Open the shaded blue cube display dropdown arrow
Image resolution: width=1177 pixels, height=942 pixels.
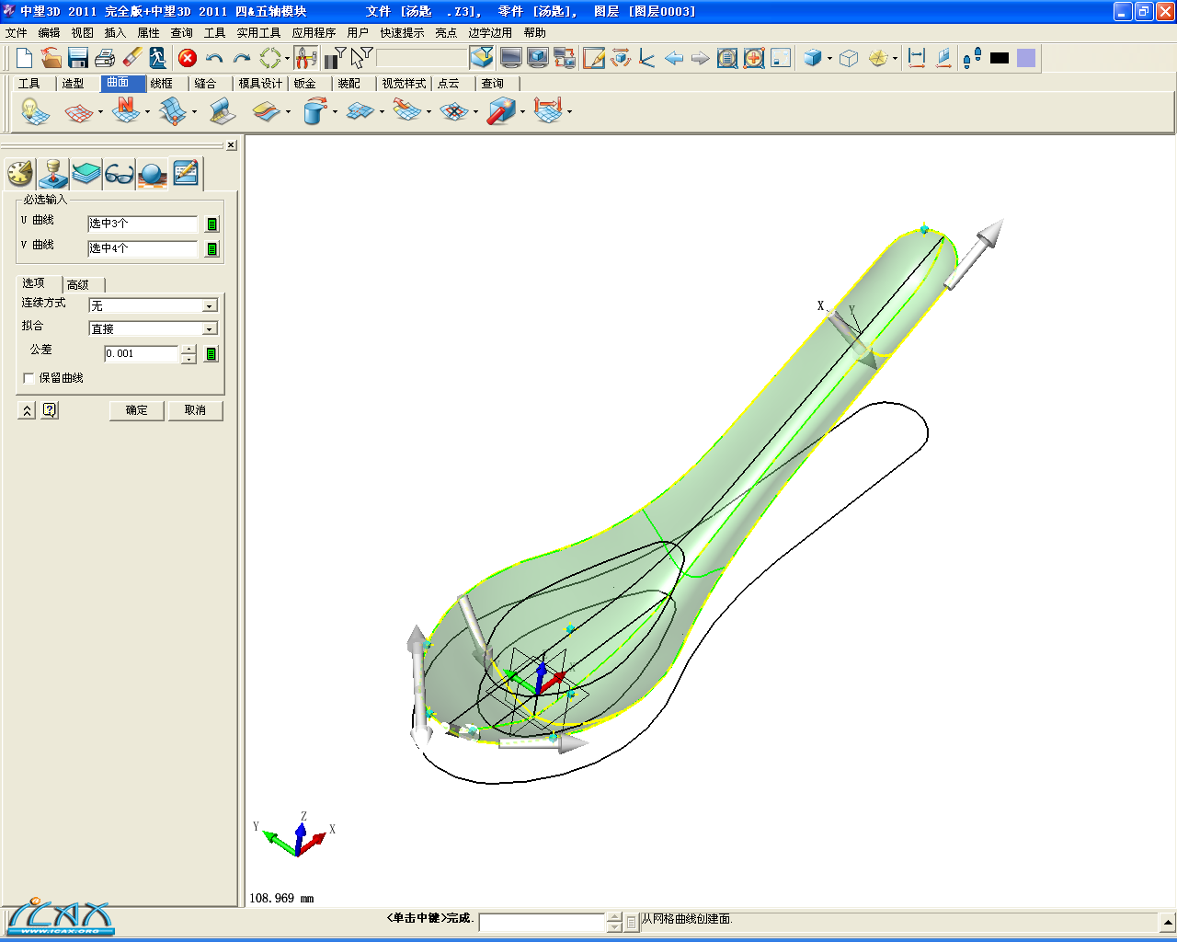coord(829,59)
